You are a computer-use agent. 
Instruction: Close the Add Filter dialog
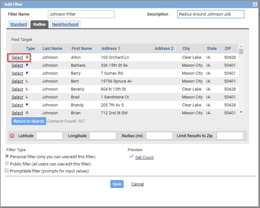pyautogui.click(x=255, y=4)
